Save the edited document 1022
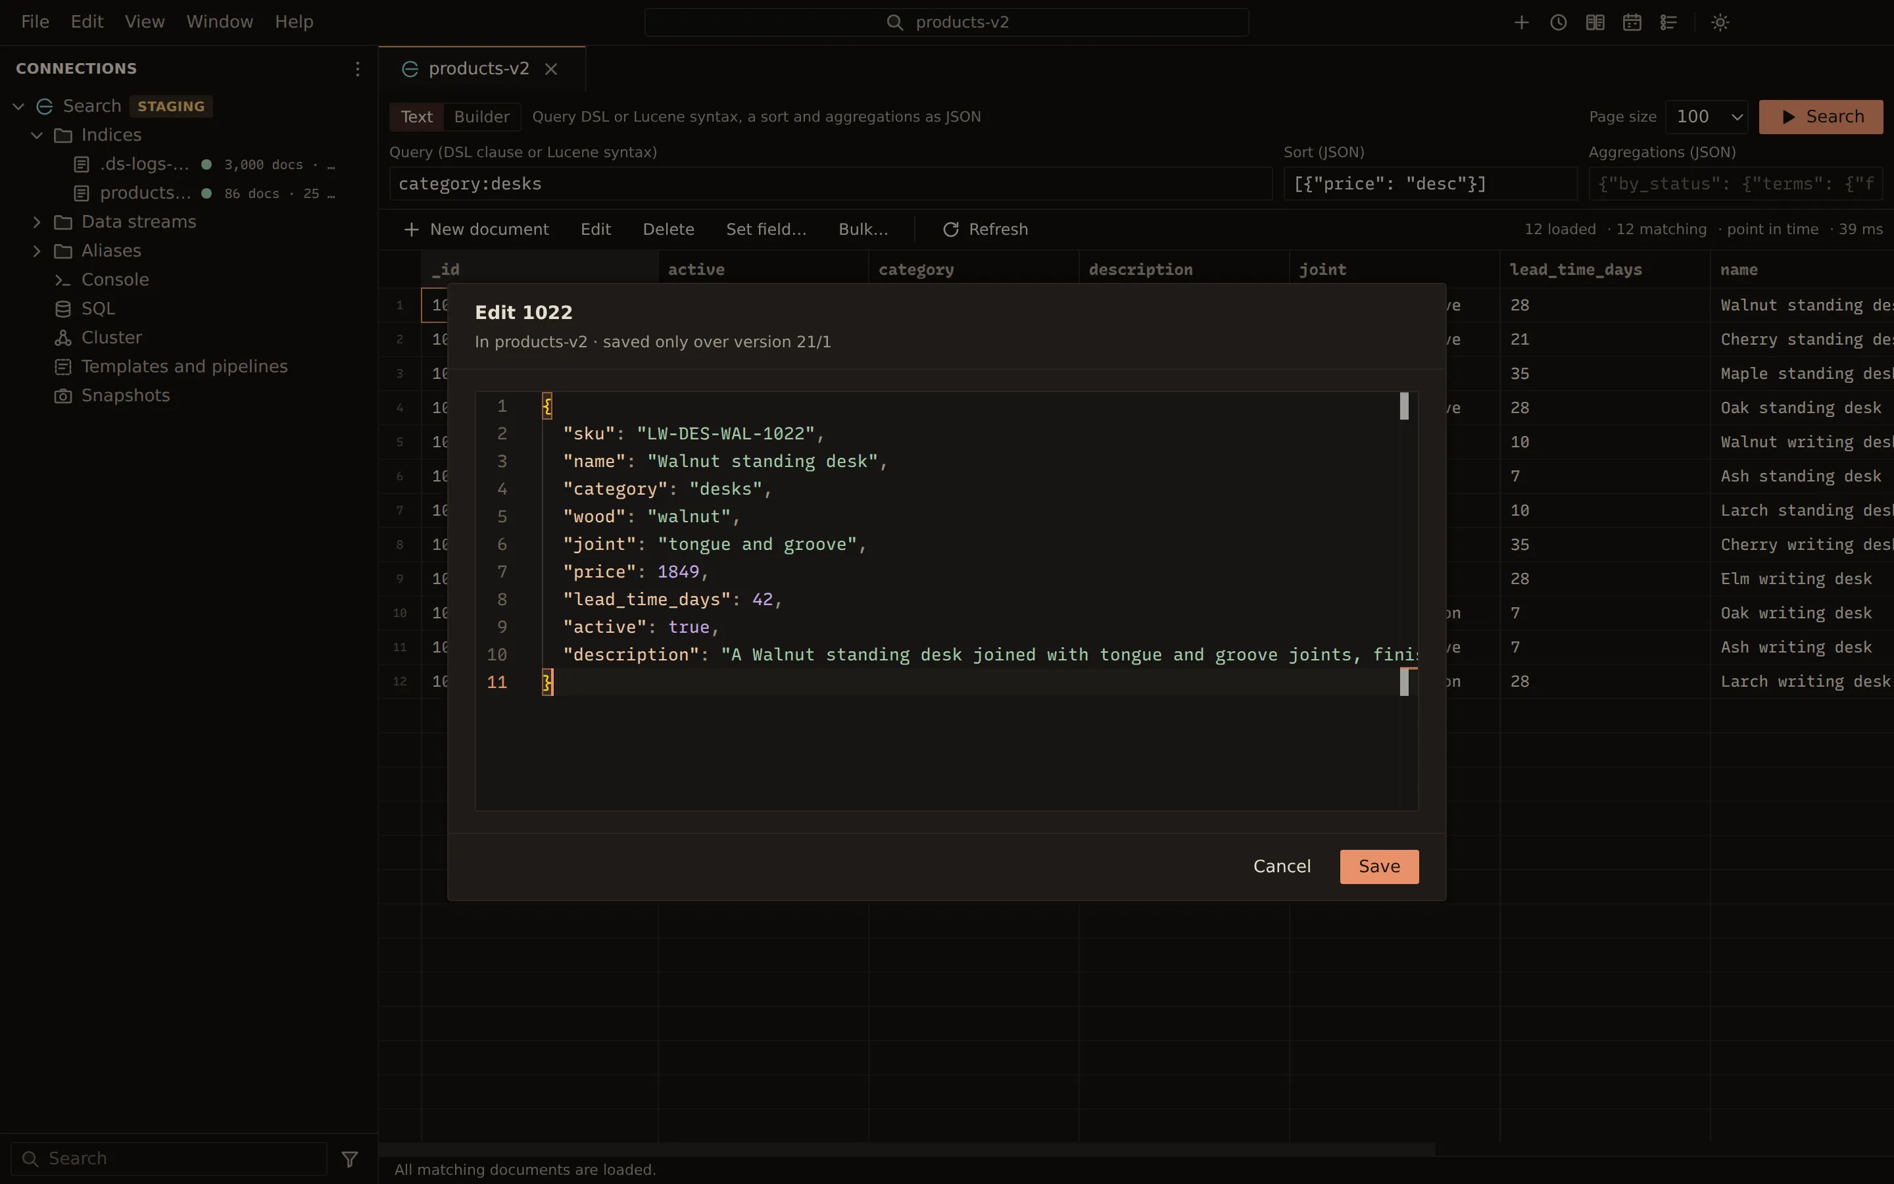The height and width of the screenshot is (1184, 1894). coord(1379,867)
